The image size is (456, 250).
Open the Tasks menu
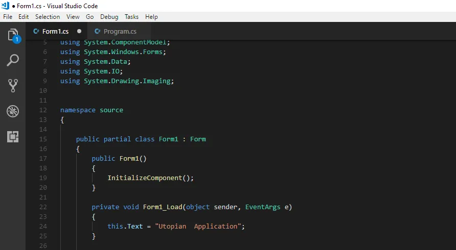[131, 17]
